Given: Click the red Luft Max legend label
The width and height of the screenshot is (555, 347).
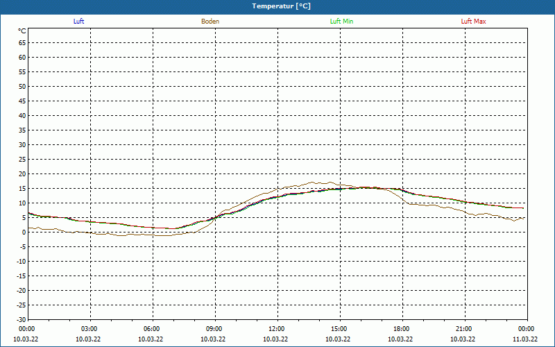Looking at the screenshot, I should pyautogui.click(x=473, y=22).
